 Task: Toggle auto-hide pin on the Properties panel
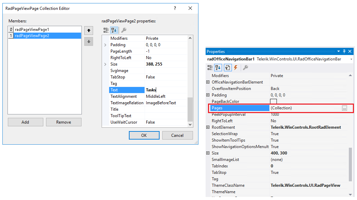tap(345, 51)
